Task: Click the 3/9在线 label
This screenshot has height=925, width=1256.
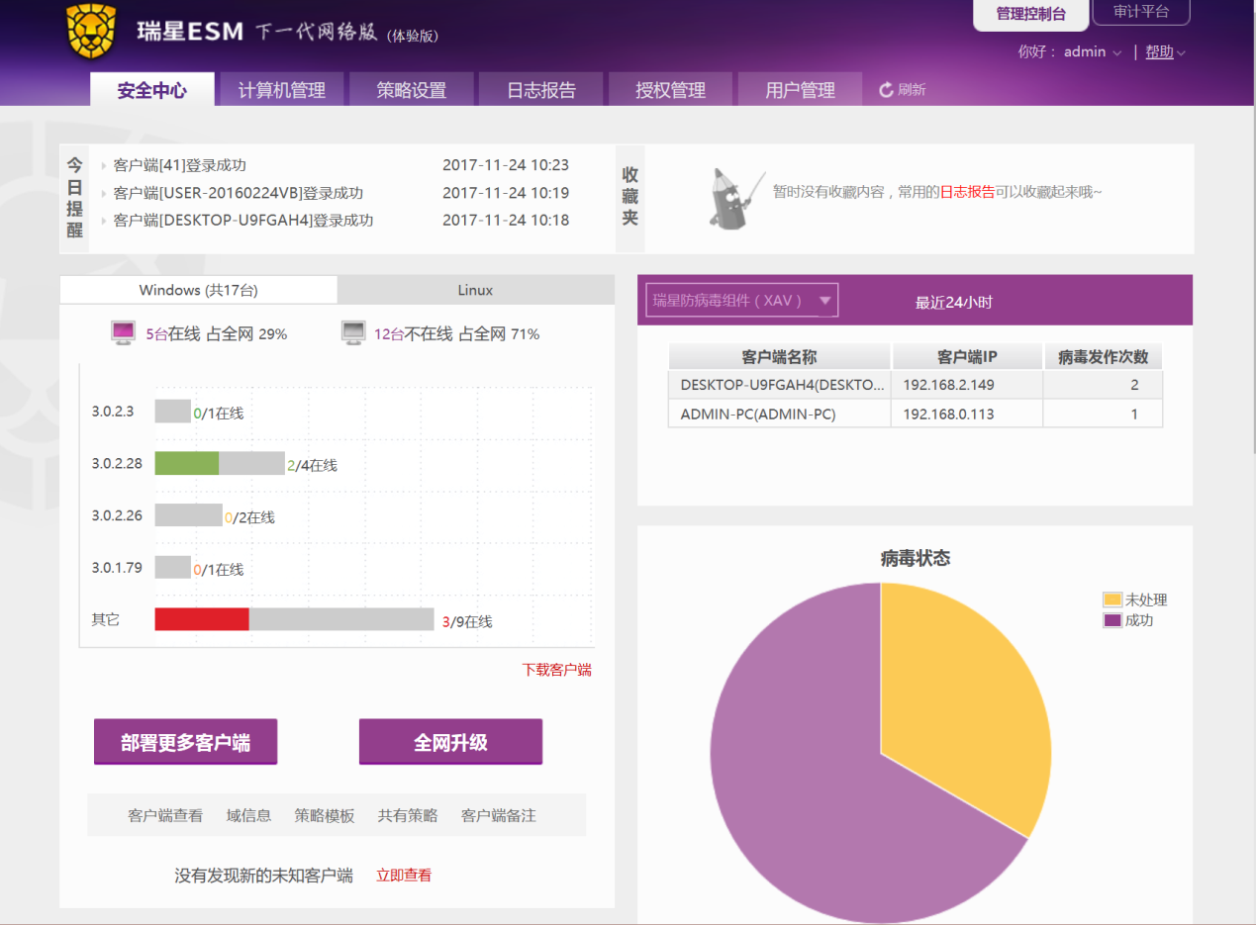Action: pyautogui.click(x=467, y=621)
